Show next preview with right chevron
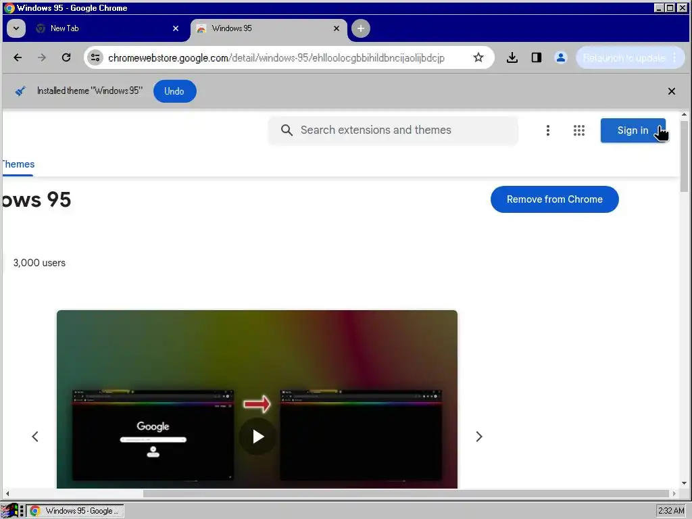This screenshot has width=692, height=519. pyautogui.click(x=479, y=437)
